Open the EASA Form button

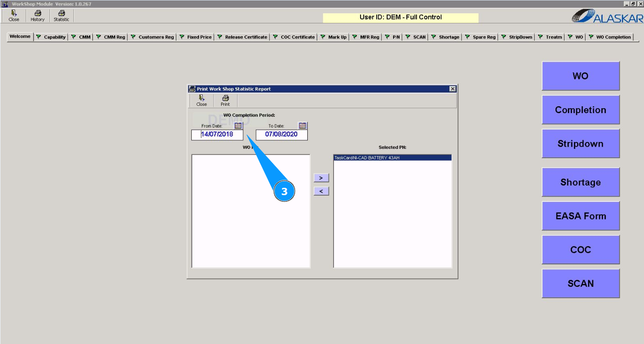coord(581,216)
